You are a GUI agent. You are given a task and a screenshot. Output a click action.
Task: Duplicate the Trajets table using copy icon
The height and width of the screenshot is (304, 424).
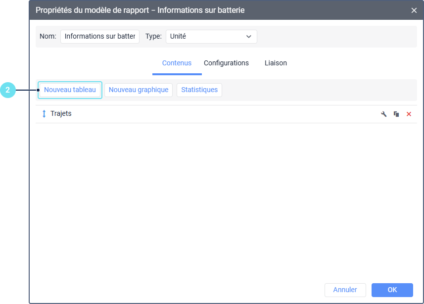coord(396,114)
